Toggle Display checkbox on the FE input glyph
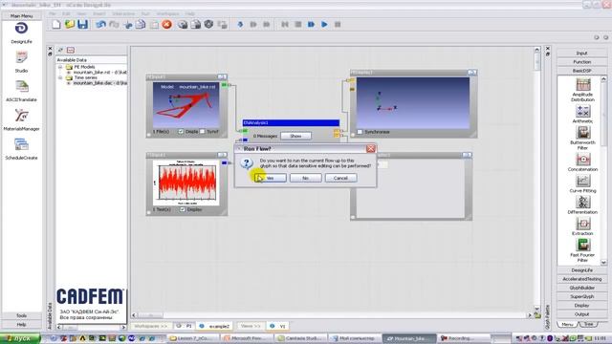 click(181, 132)
